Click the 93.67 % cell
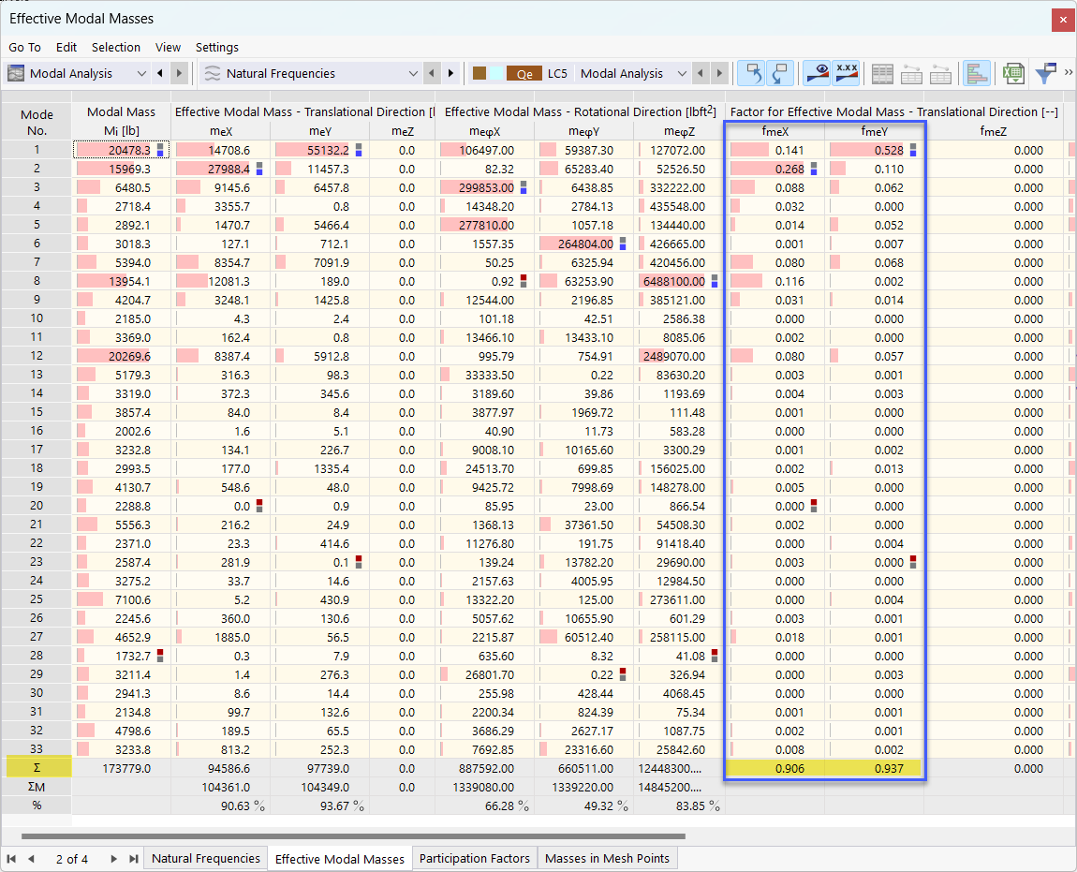This screenshot has width=1077, height=872. [x=320, y=806]
